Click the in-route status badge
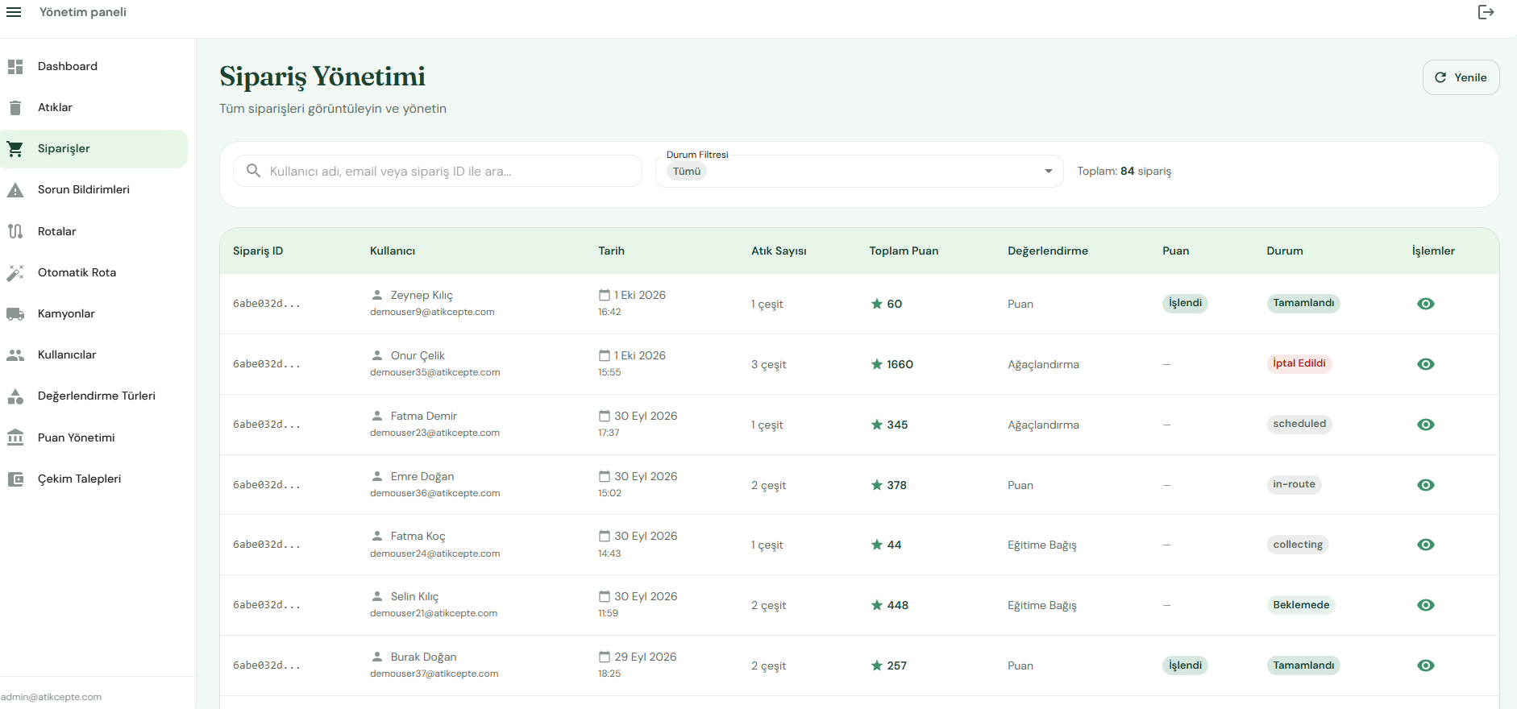This screenshot has height=709, width=1517. click(x=1294, y=484)
